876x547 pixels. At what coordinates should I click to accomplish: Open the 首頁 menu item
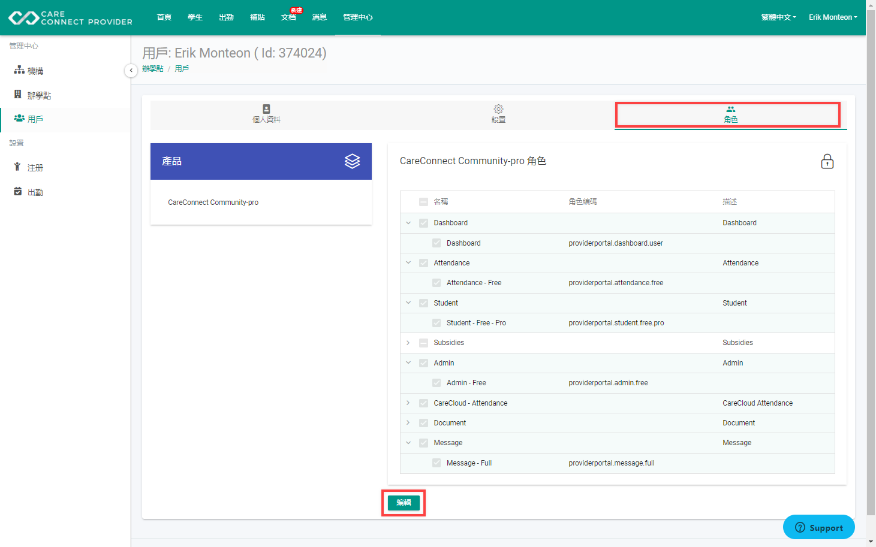pyautogui.click(x=164, y=17)
